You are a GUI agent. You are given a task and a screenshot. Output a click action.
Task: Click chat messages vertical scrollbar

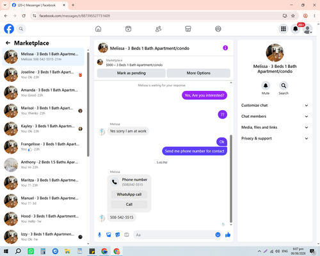click(231, 179)
